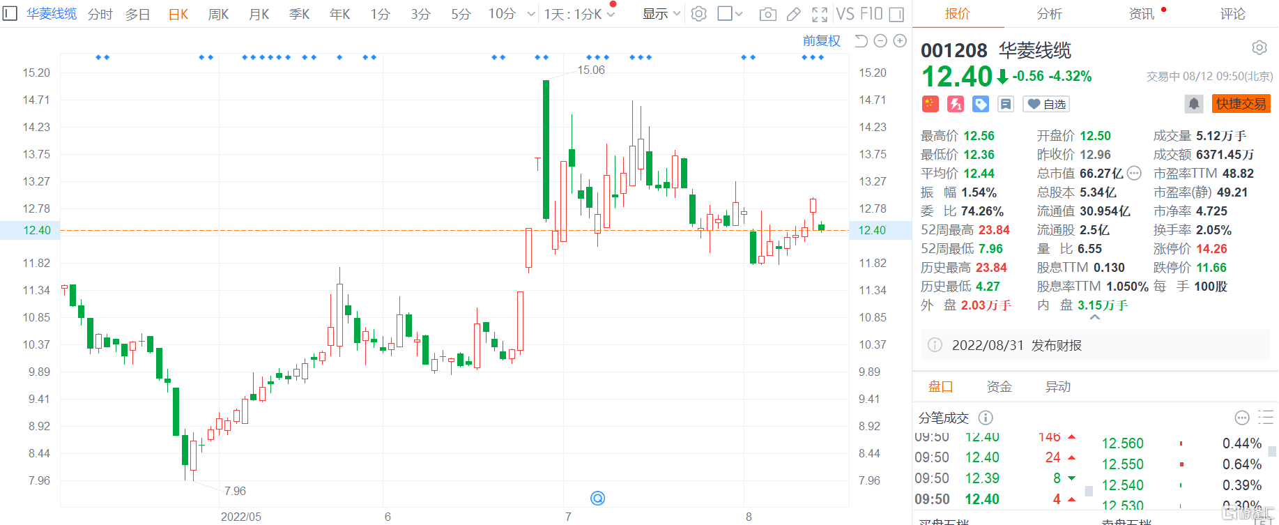This screenshot has width=1279, height=525.
Task: Collapse the quote details with up chevron
Action: [x=1095, y=317]
